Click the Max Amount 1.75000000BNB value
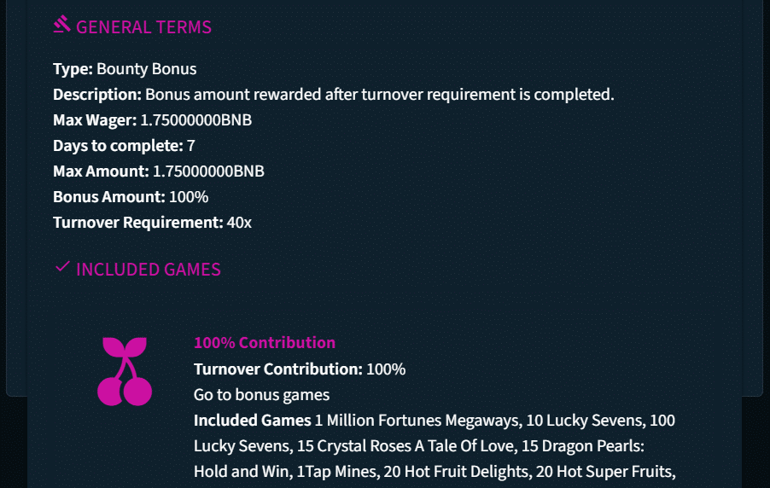The width and height of the screenshot is (770, 488). click(x=208, y=171)
